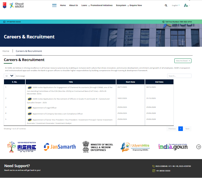This screenshot has height=178, width=202.
Task: Click Home breadcrumb link
Action: (6, 51)
